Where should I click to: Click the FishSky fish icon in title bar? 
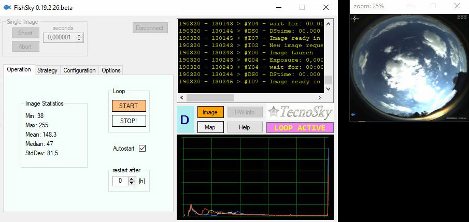6,8
